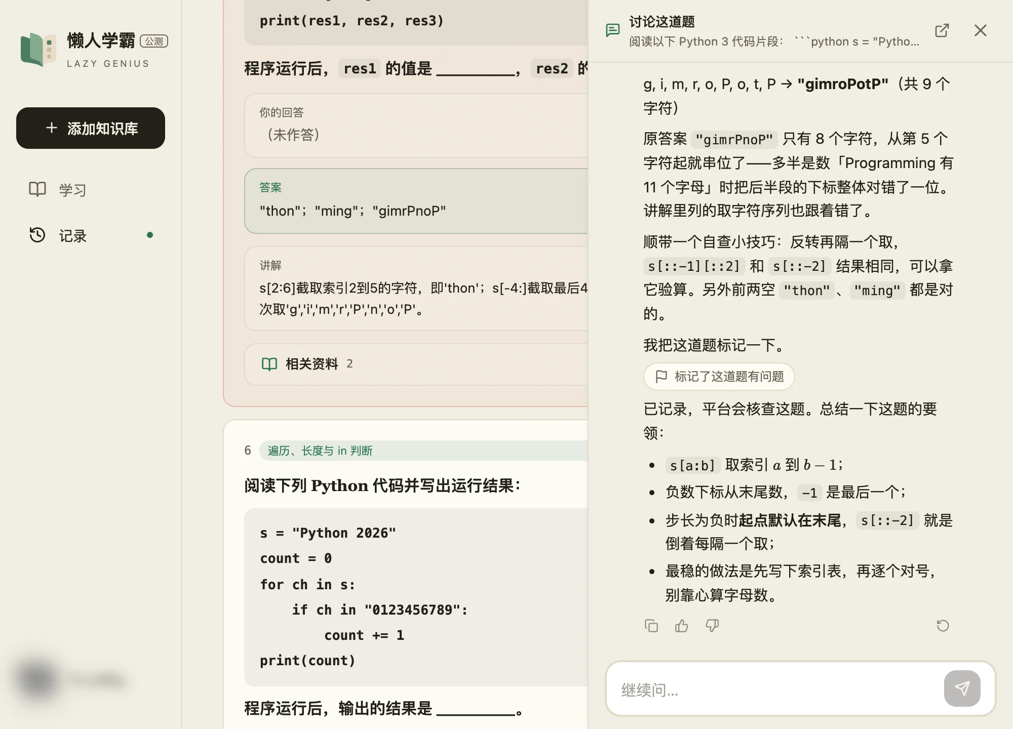Click the s = "Python 2026" code line
Viewport: 1013px width, 729px height.
point(328,533)
